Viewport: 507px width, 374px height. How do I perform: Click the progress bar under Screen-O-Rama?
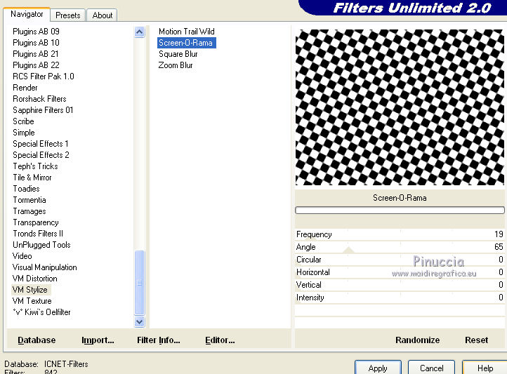[x=400, y=211]
